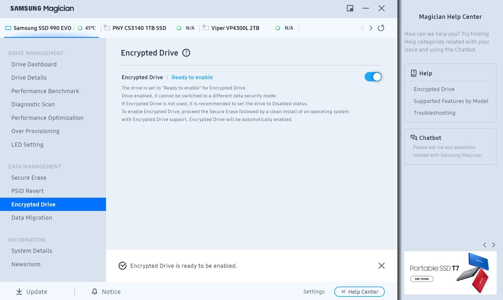Go to next drive with the right arrow
The height and width of the screenshot is (300, 503).
371,28
